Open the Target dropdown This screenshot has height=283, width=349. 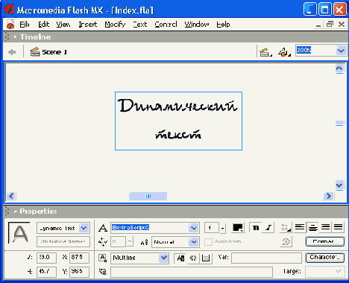pos(325,271)
